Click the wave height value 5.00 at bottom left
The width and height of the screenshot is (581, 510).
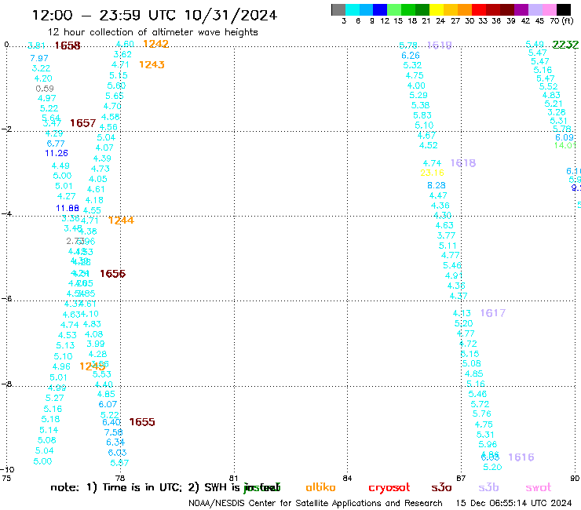coord(42,461)
